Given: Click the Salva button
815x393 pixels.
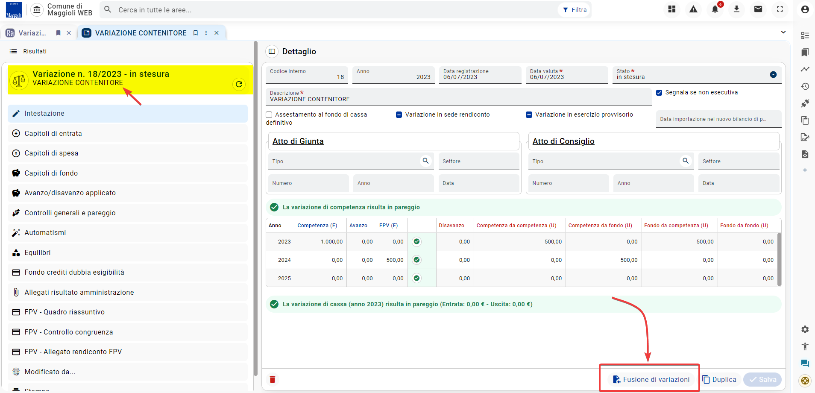Looking at the screenshot, I should [x=762, y=379].
